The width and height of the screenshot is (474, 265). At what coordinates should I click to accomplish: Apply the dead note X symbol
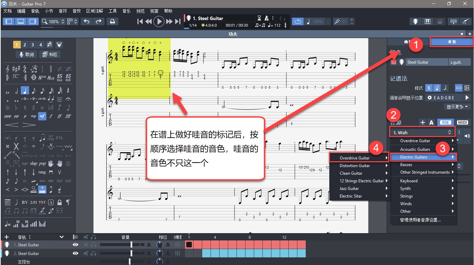click(x=16, y=146)
